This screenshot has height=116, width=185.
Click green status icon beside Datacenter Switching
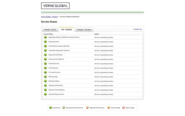(45, 55)
